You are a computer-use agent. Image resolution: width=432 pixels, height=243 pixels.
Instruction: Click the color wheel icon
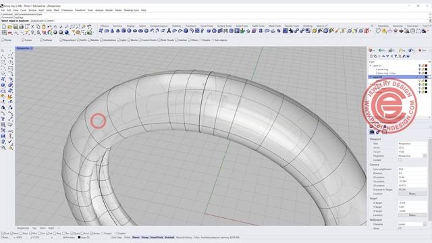coord(49,32)
